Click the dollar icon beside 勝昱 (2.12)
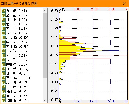This screenshot has height=104, width=129. pos(4,15)
